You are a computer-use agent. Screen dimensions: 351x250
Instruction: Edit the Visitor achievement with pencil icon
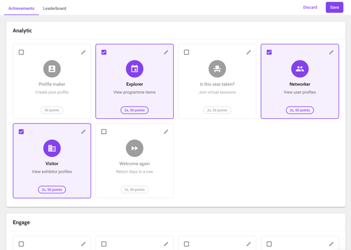pyautogui.click(x=83, y=132)
